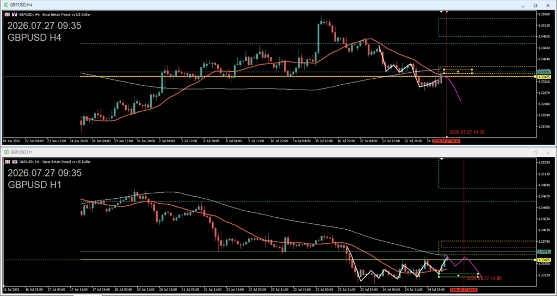Click the 'GBPUSD H4' chart label text
This screenshot has width=557, height=296.
(34, 37)
